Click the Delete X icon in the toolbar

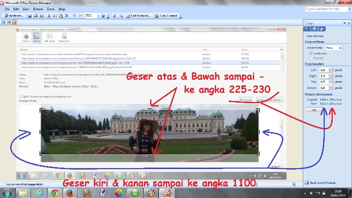coord(66,16)
